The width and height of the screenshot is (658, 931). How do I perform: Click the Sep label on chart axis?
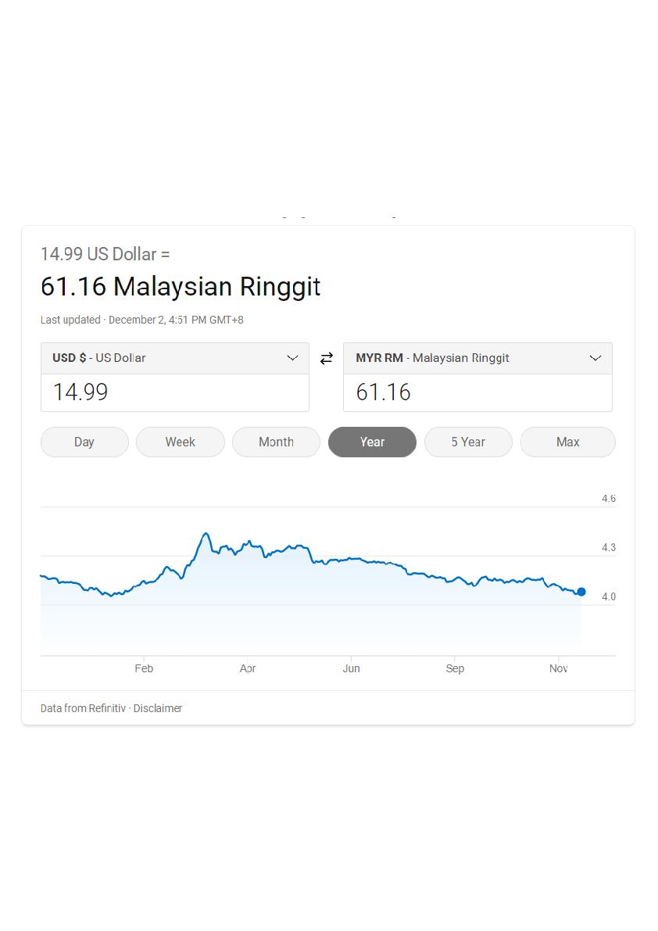pyautogui.click(x=455, y=668)
